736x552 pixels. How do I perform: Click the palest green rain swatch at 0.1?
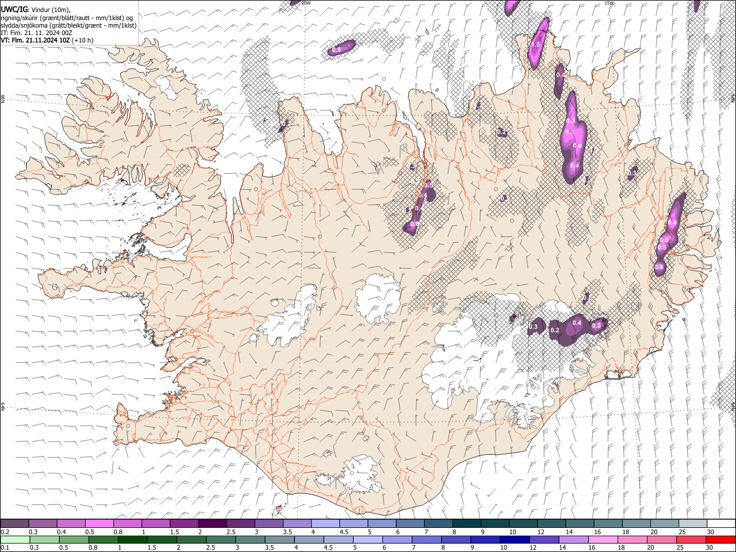(x=15, y=539)
